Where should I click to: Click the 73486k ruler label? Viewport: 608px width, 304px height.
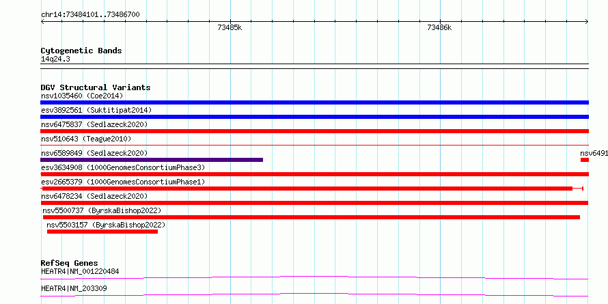(x=439, y=27)
